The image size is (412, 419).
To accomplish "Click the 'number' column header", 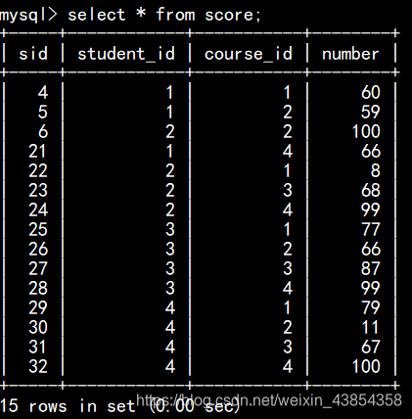I will [x=350, y=54].
